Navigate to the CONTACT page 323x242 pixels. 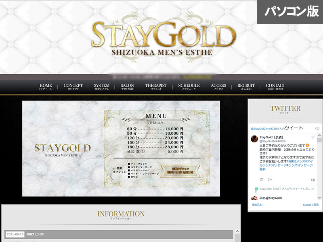click(x=275, y=87)
